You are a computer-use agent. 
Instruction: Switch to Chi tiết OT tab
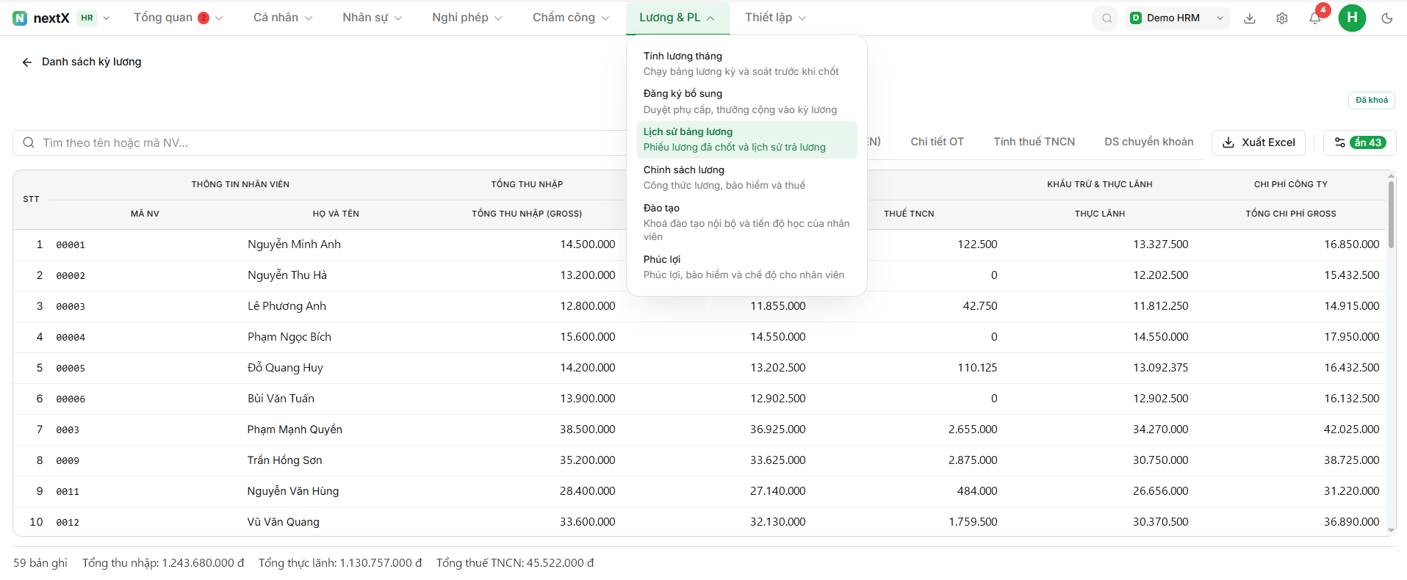[x=937, y=142]
